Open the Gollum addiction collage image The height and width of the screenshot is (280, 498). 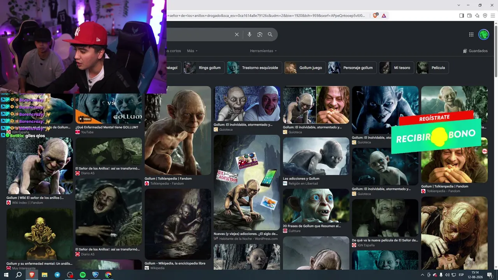pyautogui.click(x=247, y=182)
